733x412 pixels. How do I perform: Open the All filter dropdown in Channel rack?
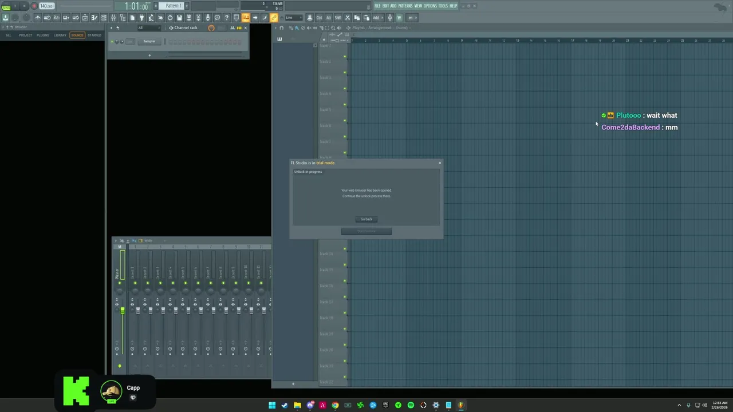click(149, 27)
